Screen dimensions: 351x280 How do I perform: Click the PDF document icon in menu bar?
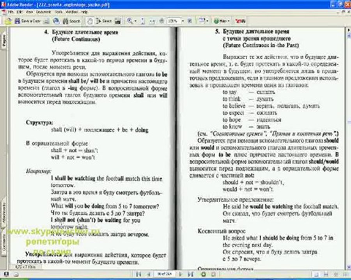point(4,12)
